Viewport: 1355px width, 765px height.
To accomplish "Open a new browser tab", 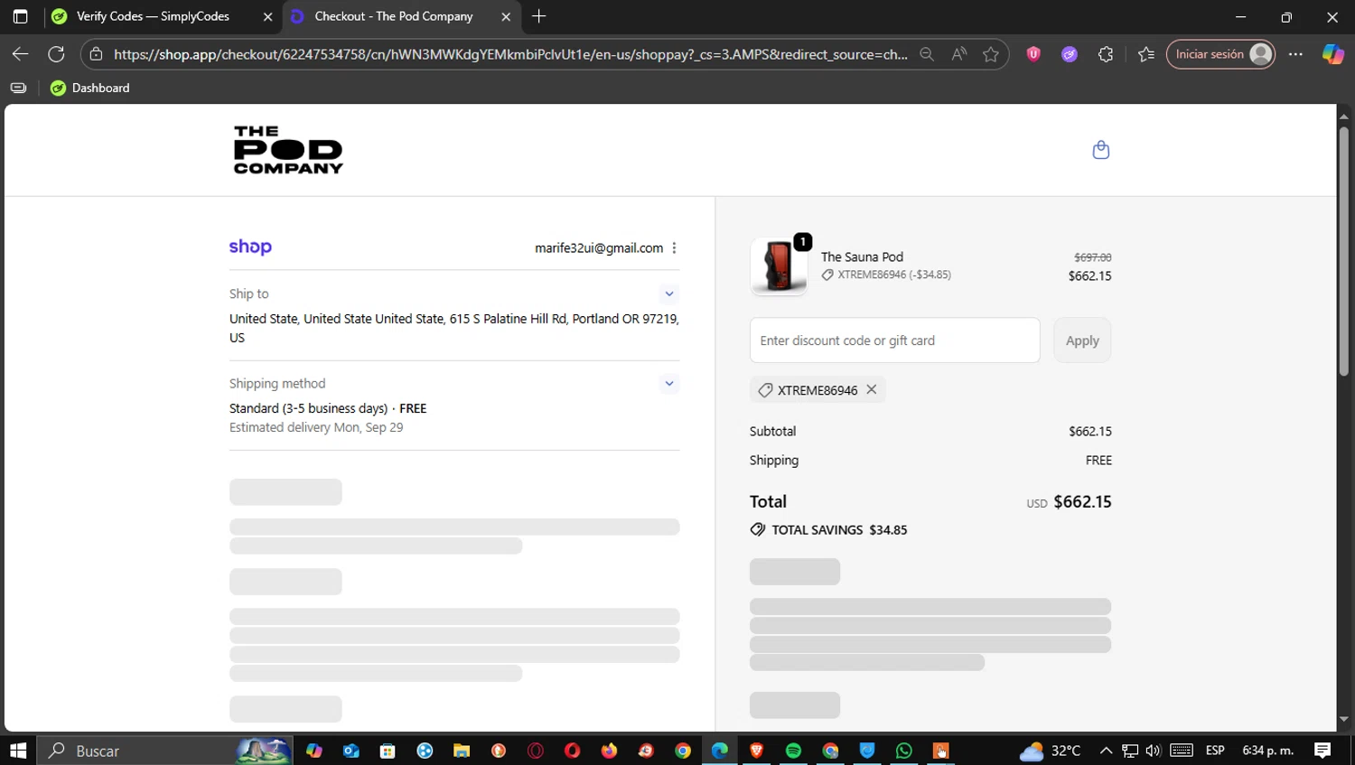I will point(539,16).
